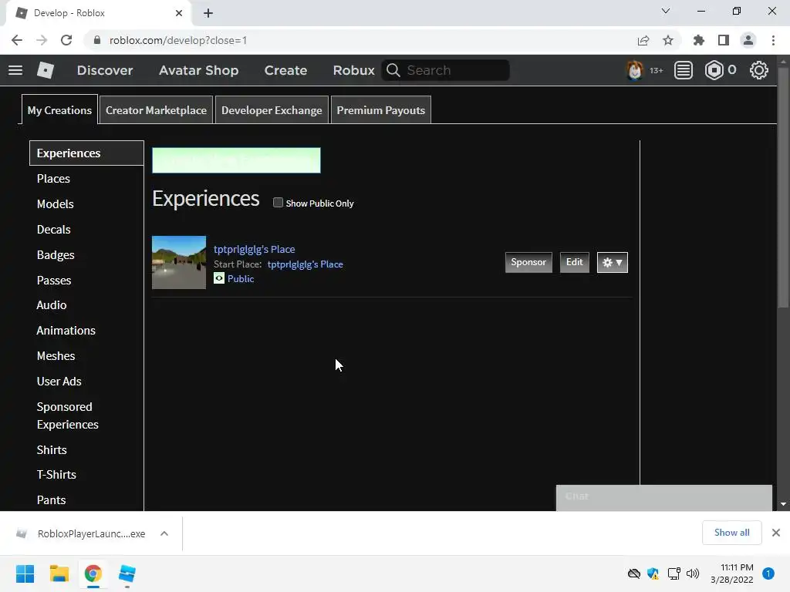Select Animations in the sidebar

[x=66, y=330]
